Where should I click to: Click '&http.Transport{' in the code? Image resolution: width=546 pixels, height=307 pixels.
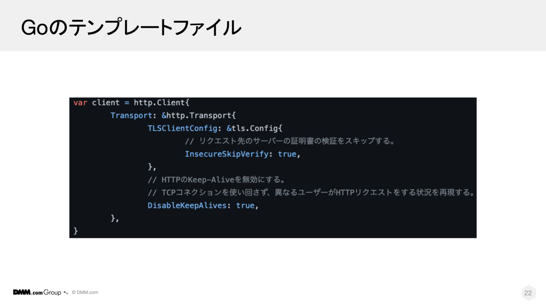pyautogui.click(x=198, y=116)
